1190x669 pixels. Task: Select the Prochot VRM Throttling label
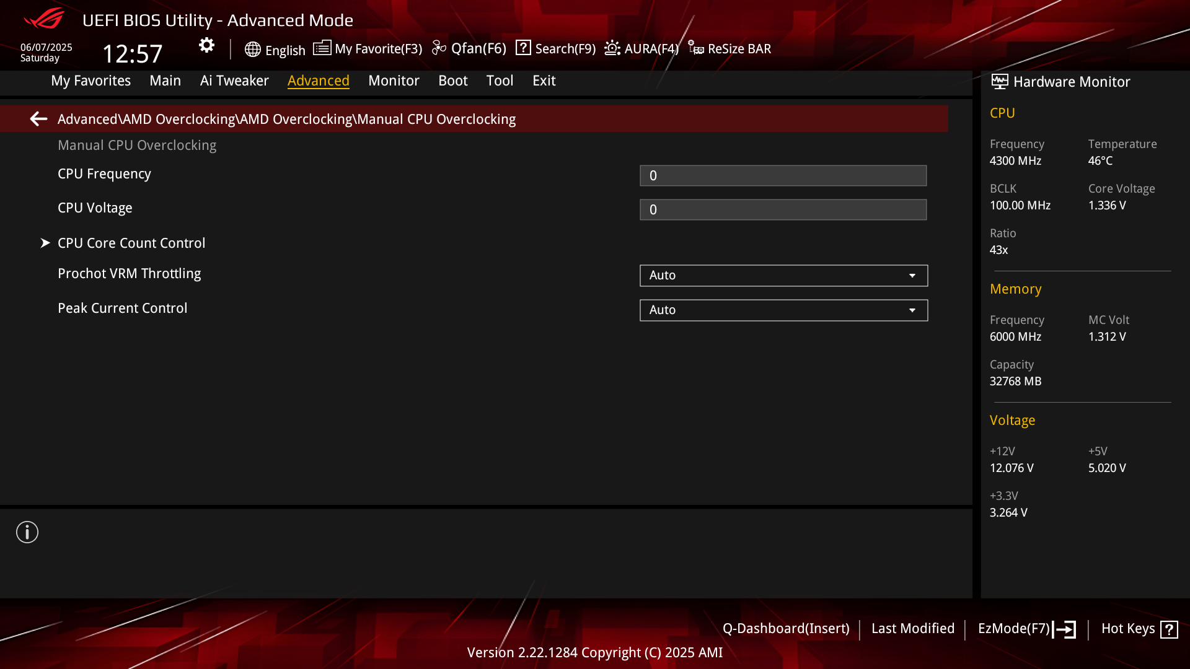tap(129, 274)
